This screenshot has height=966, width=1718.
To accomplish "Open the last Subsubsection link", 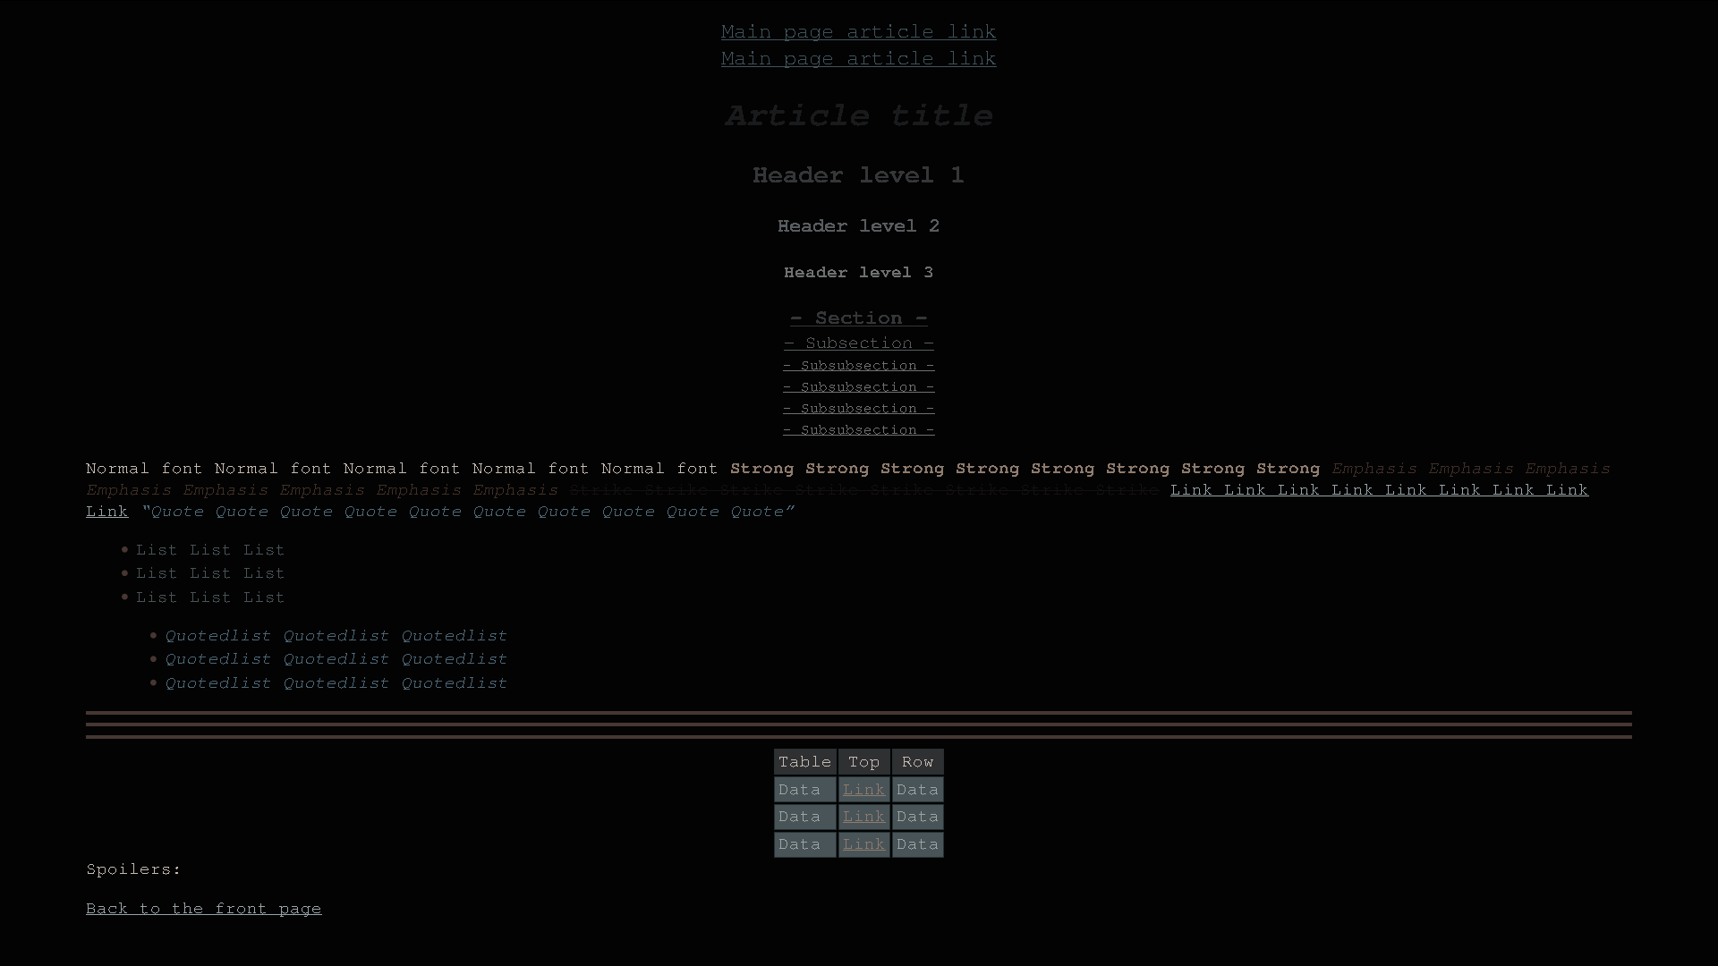I will [858, 429].
